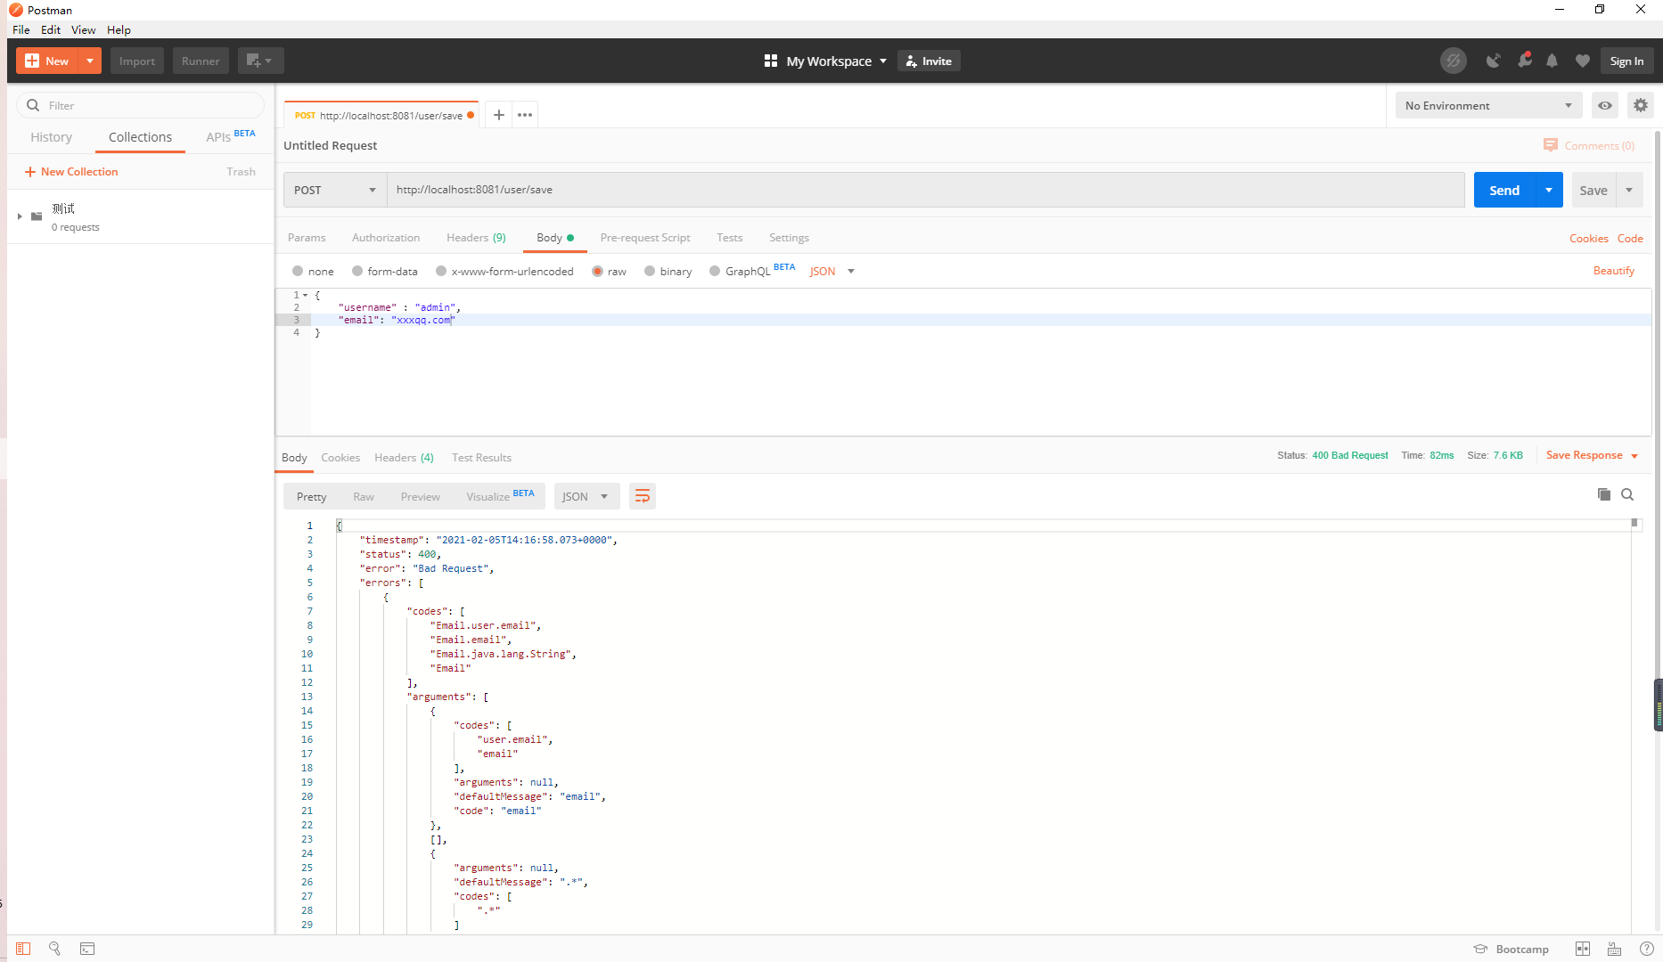The image size is (1663, 962).
Task: Open request body JSON format dropdown
Action: pos(832,271)
